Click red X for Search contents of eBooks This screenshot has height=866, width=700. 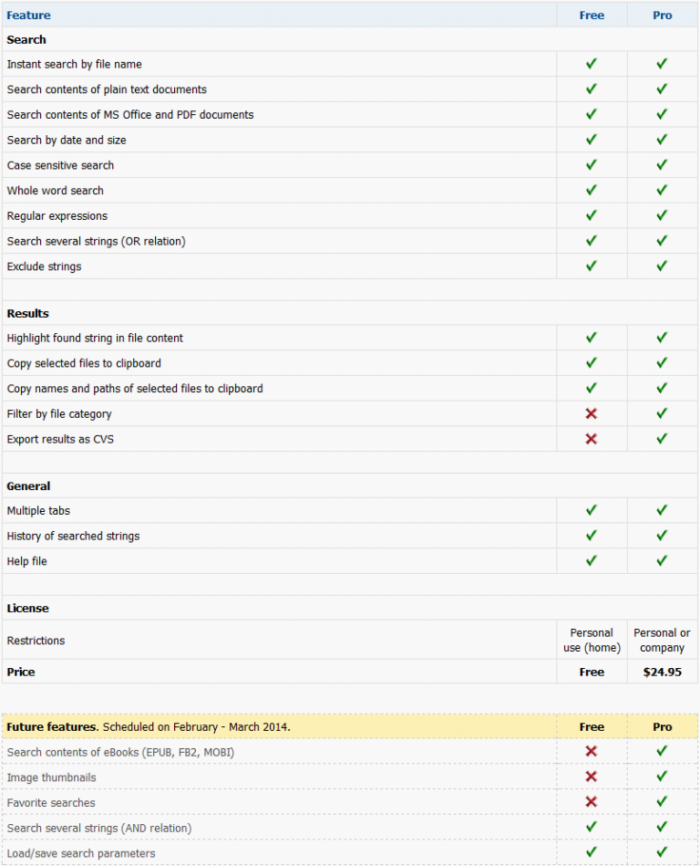click(x=592, y=751)
